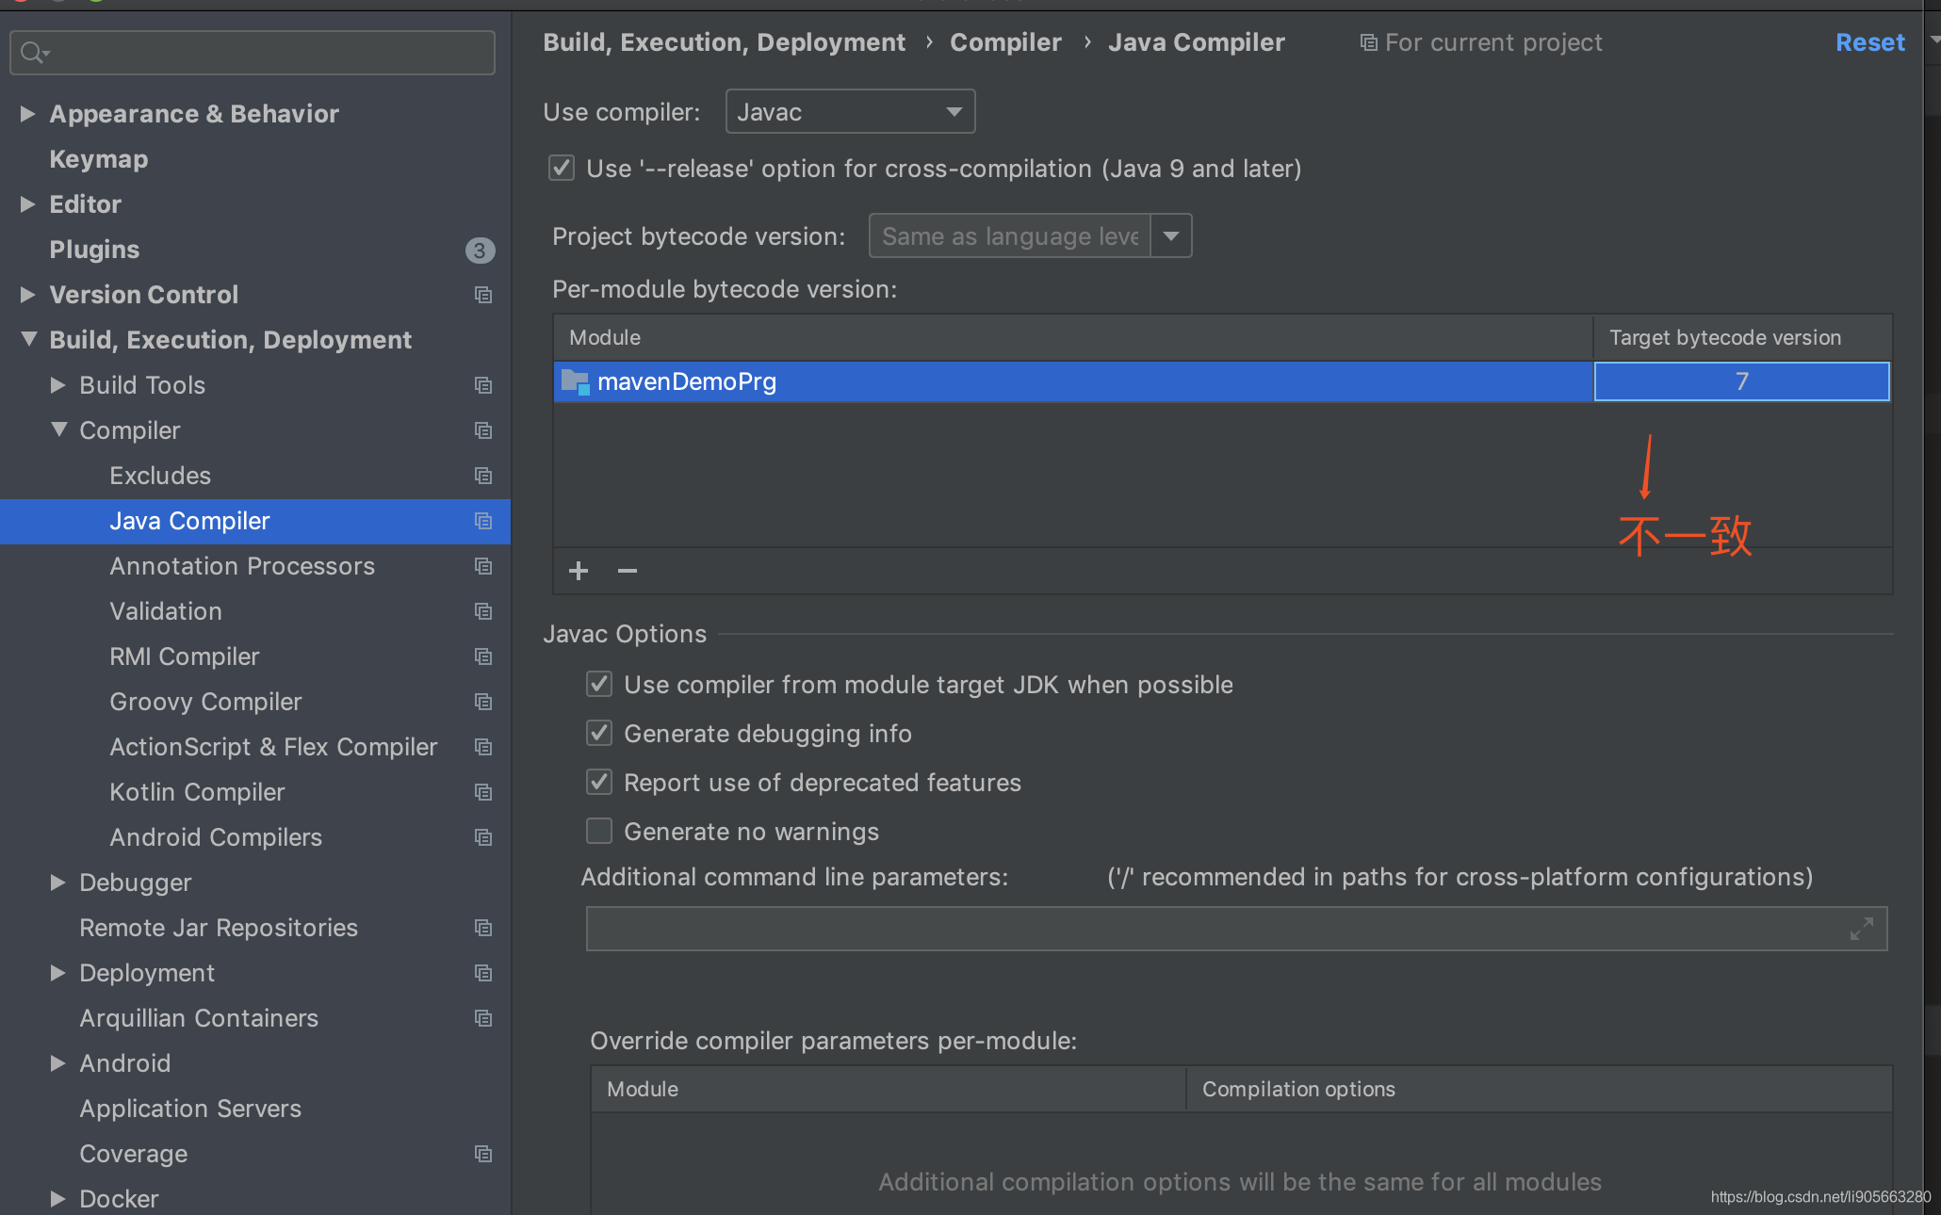Click the plus icon to add module
Viewport: 1941px width, 1215px height.
tap(579, 571)
